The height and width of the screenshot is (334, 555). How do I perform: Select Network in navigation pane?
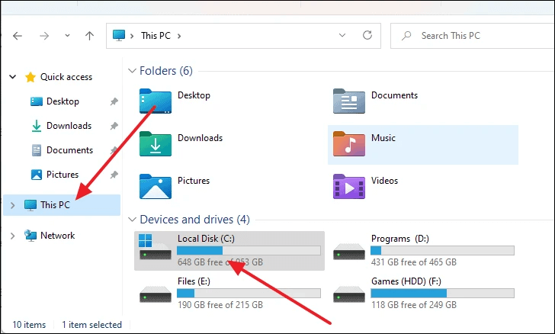point(57,236)
